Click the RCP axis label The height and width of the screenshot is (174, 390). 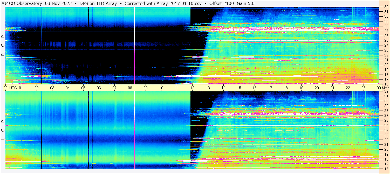pos(3,46)
